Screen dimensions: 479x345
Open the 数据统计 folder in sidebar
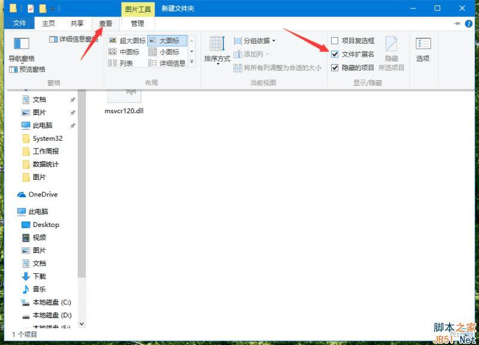tap(46, 164)
